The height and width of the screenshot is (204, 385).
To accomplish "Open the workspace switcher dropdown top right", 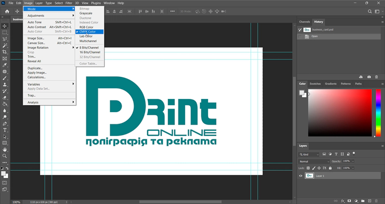I will click(x=378, y=11).
